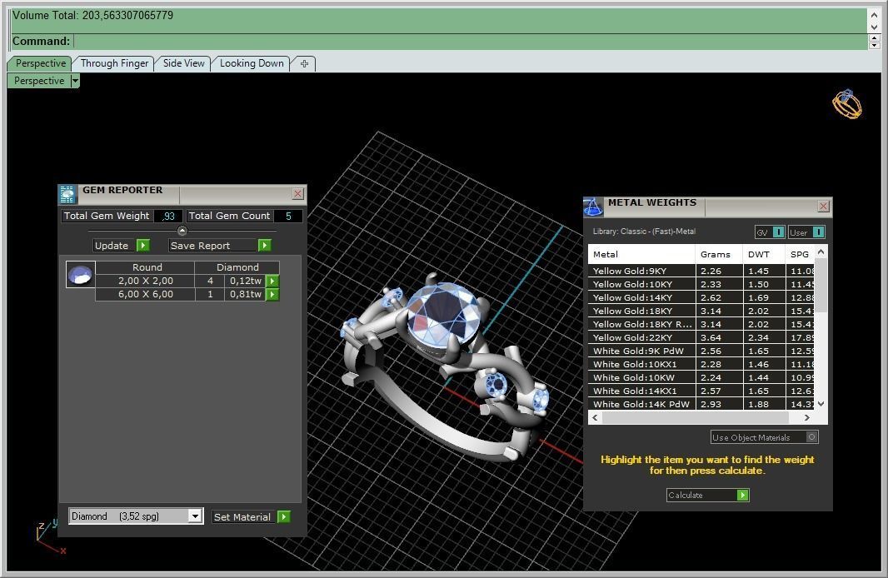This screenshot has width=888, height=578.
Task: Select the White Gold:14K PdW row
Action: pos(701,404)
